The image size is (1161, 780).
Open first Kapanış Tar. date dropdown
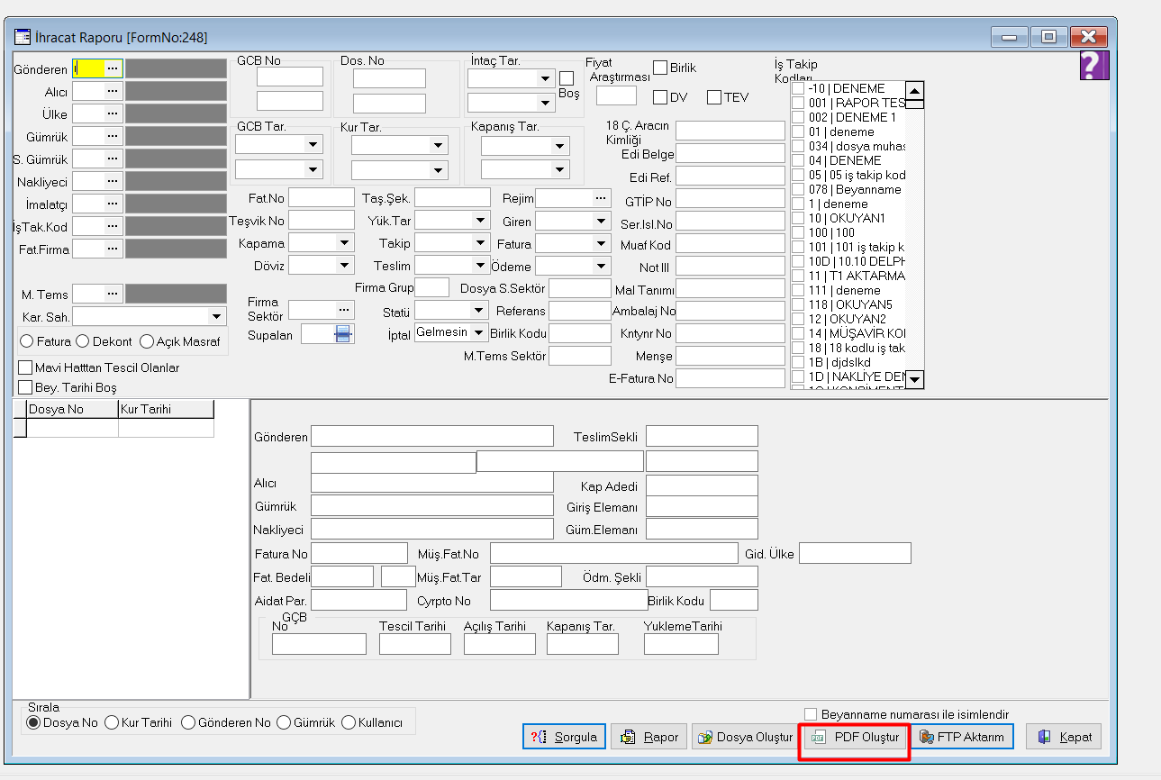coord(560,146)
